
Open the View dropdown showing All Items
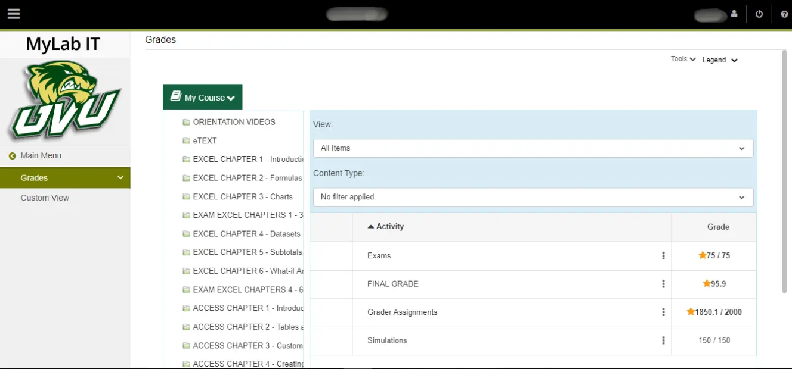point(533,148)
